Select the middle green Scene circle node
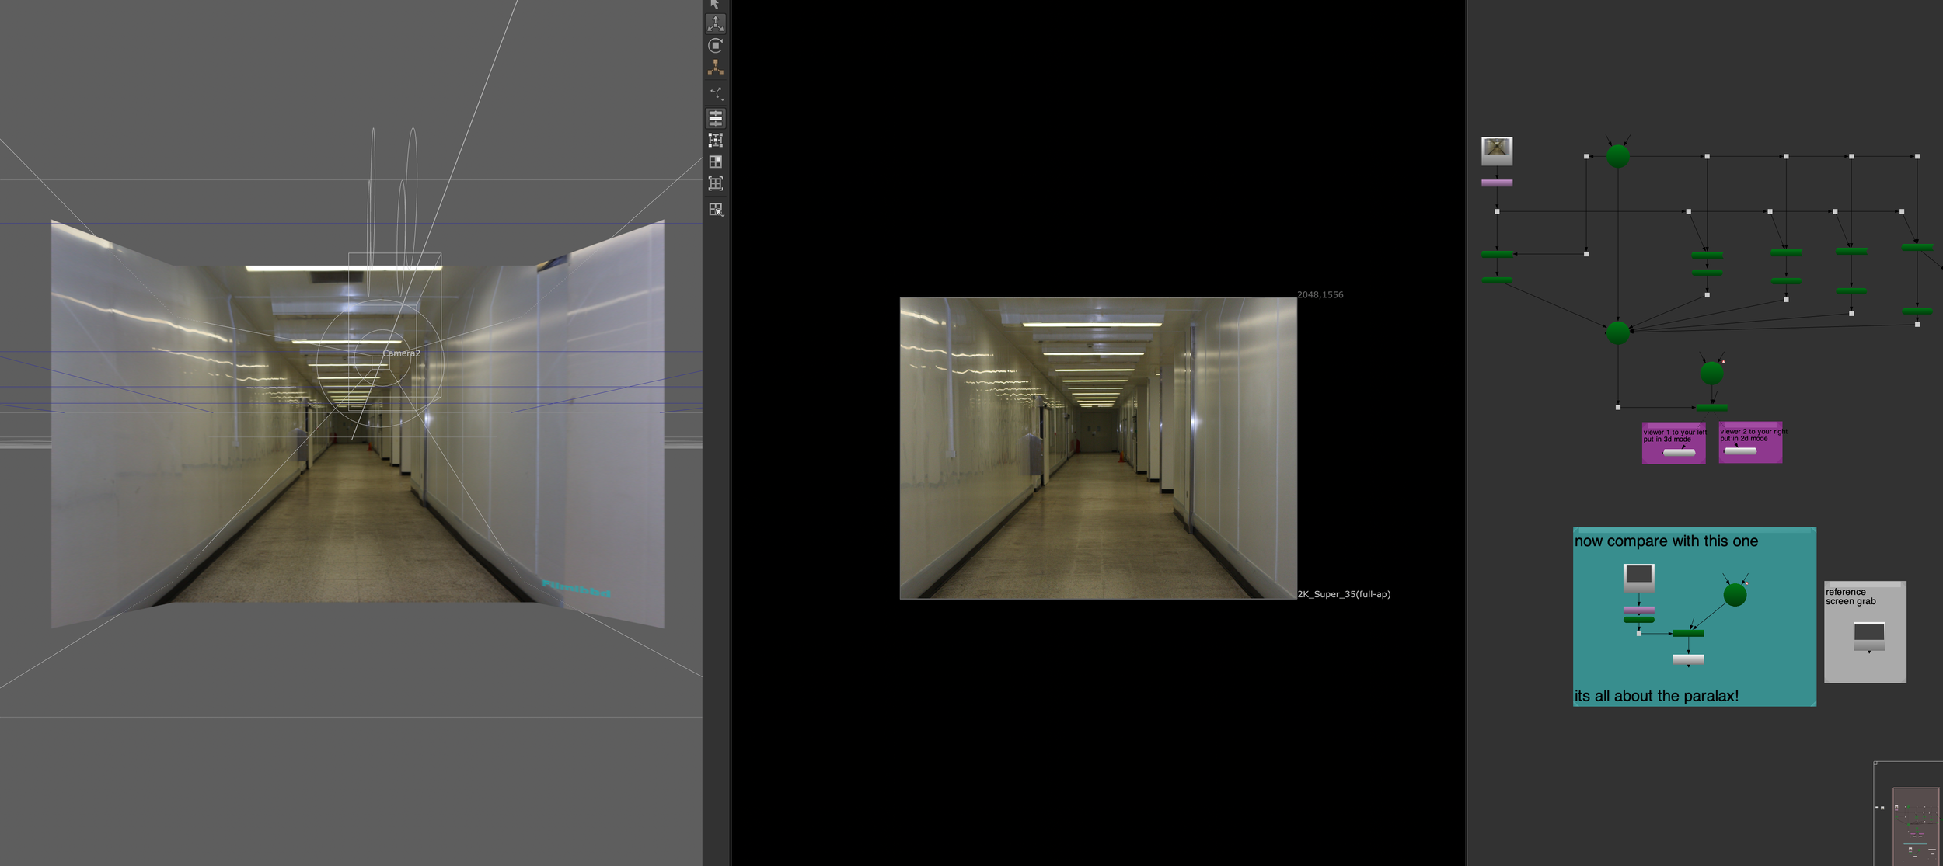The height and width of the screenshot is (866, 1943). [x=1617, y=332]
